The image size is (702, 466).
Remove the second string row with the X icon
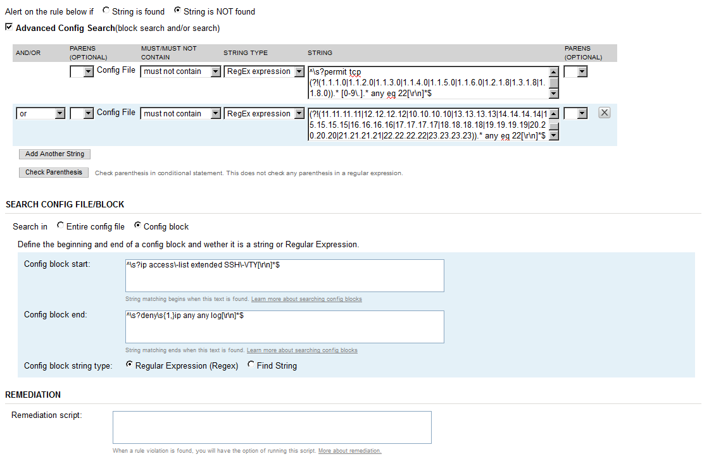pyautogui.click(x=605, y=113)
